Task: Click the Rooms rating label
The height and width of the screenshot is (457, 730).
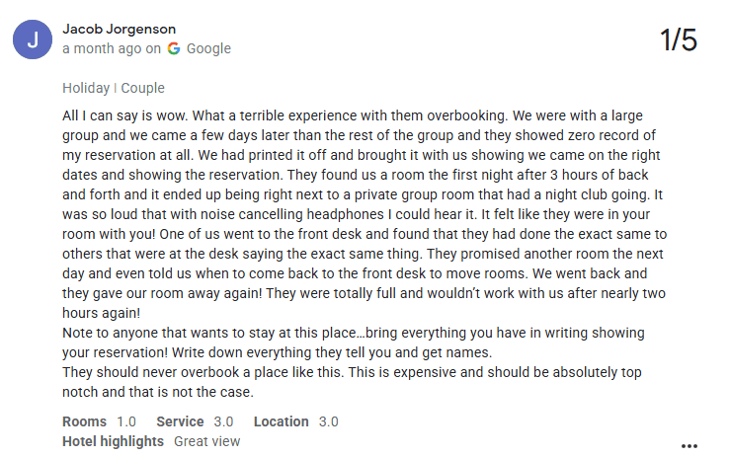Action: (x=84, y=421)
